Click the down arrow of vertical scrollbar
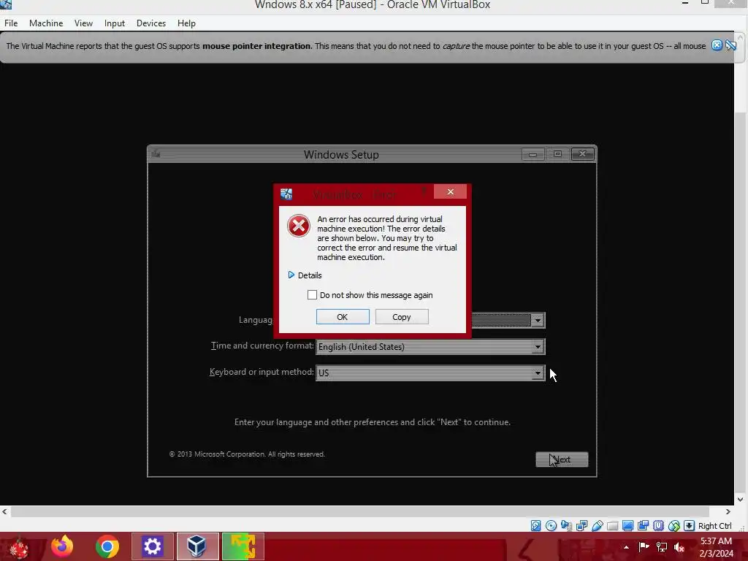Image resolution: width=748 pixels, height=561 pixels. pyautogui.click(x=741, y=500)
